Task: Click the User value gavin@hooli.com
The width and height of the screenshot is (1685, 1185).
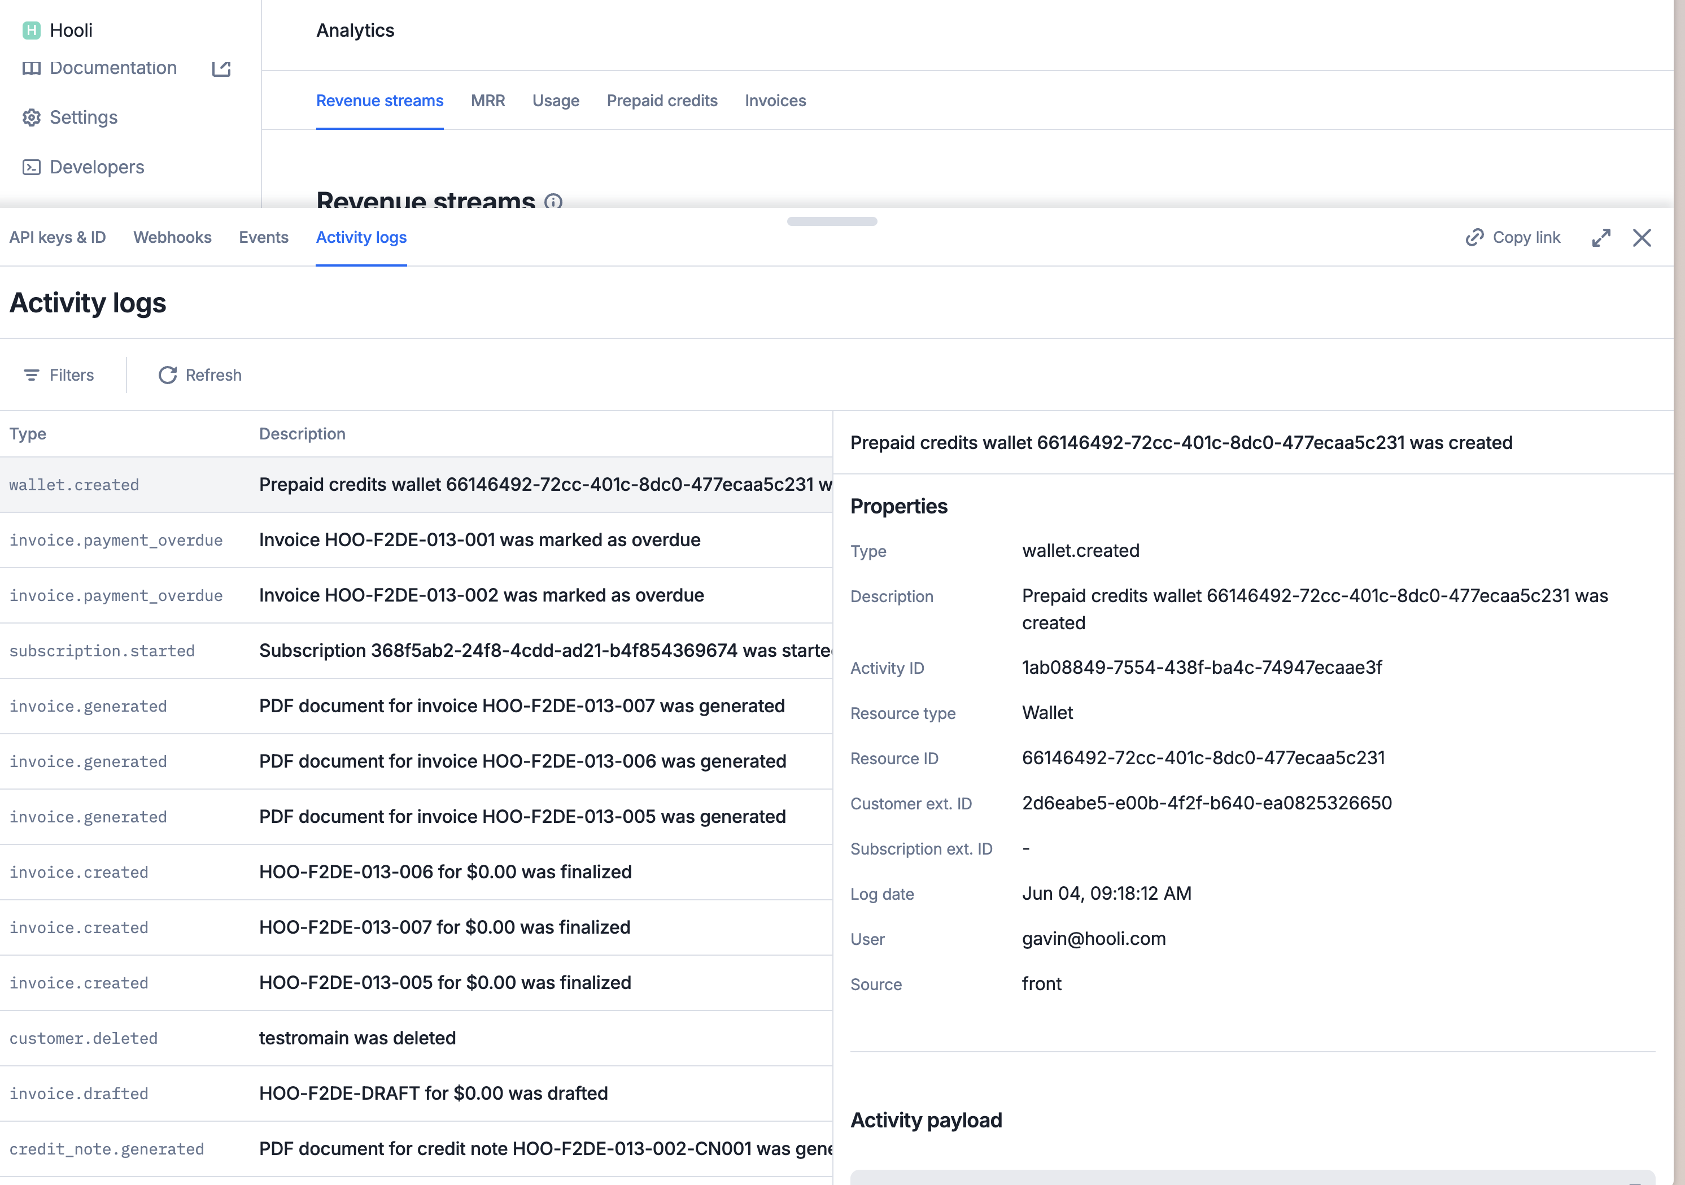Action: tap(1093, 939)
